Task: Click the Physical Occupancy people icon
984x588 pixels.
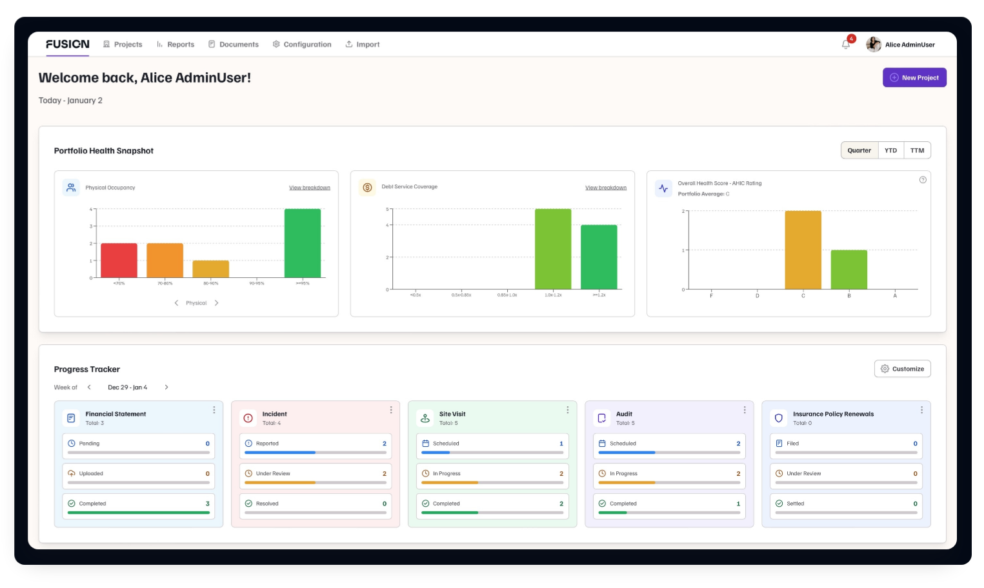Action: [71, 188]
